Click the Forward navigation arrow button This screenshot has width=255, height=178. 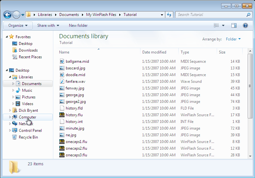16,15
